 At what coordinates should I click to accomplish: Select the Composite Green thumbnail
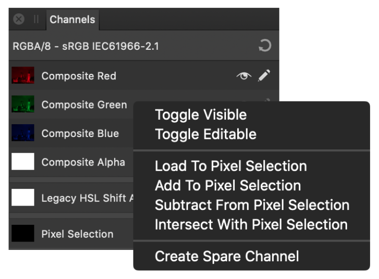click(23, 104)
